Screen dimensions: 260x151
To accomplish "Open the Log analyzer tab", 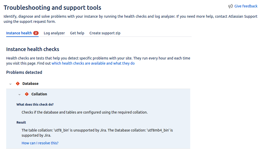I will (x=54, y=33).
